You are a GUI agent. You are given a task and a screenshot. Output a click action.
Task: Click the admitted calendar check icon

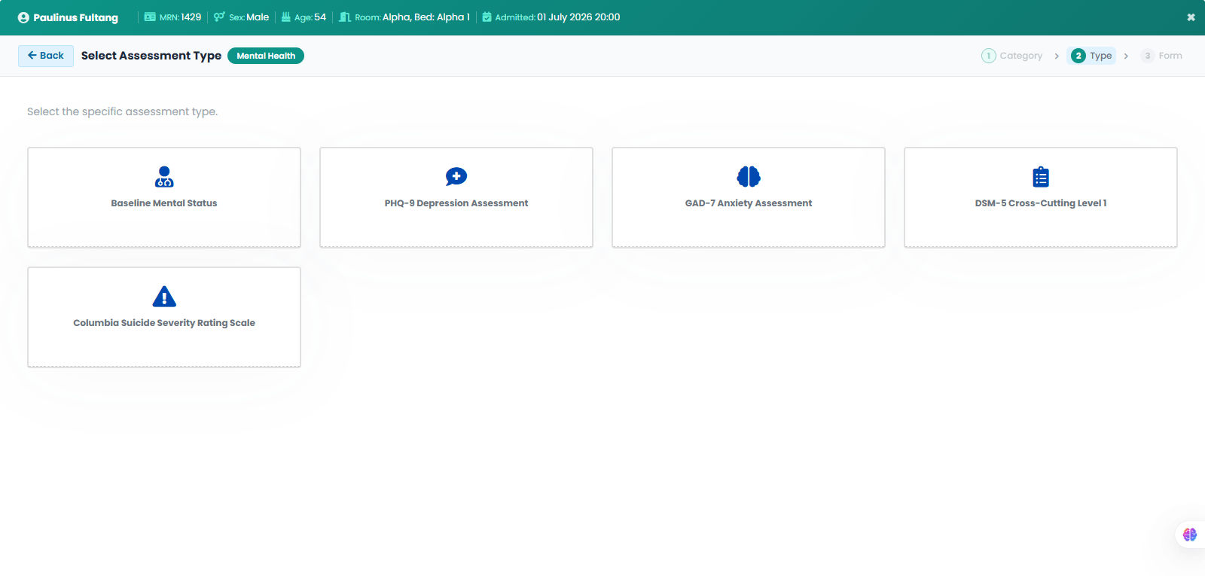pyautogui.click(x=487, y=17)
